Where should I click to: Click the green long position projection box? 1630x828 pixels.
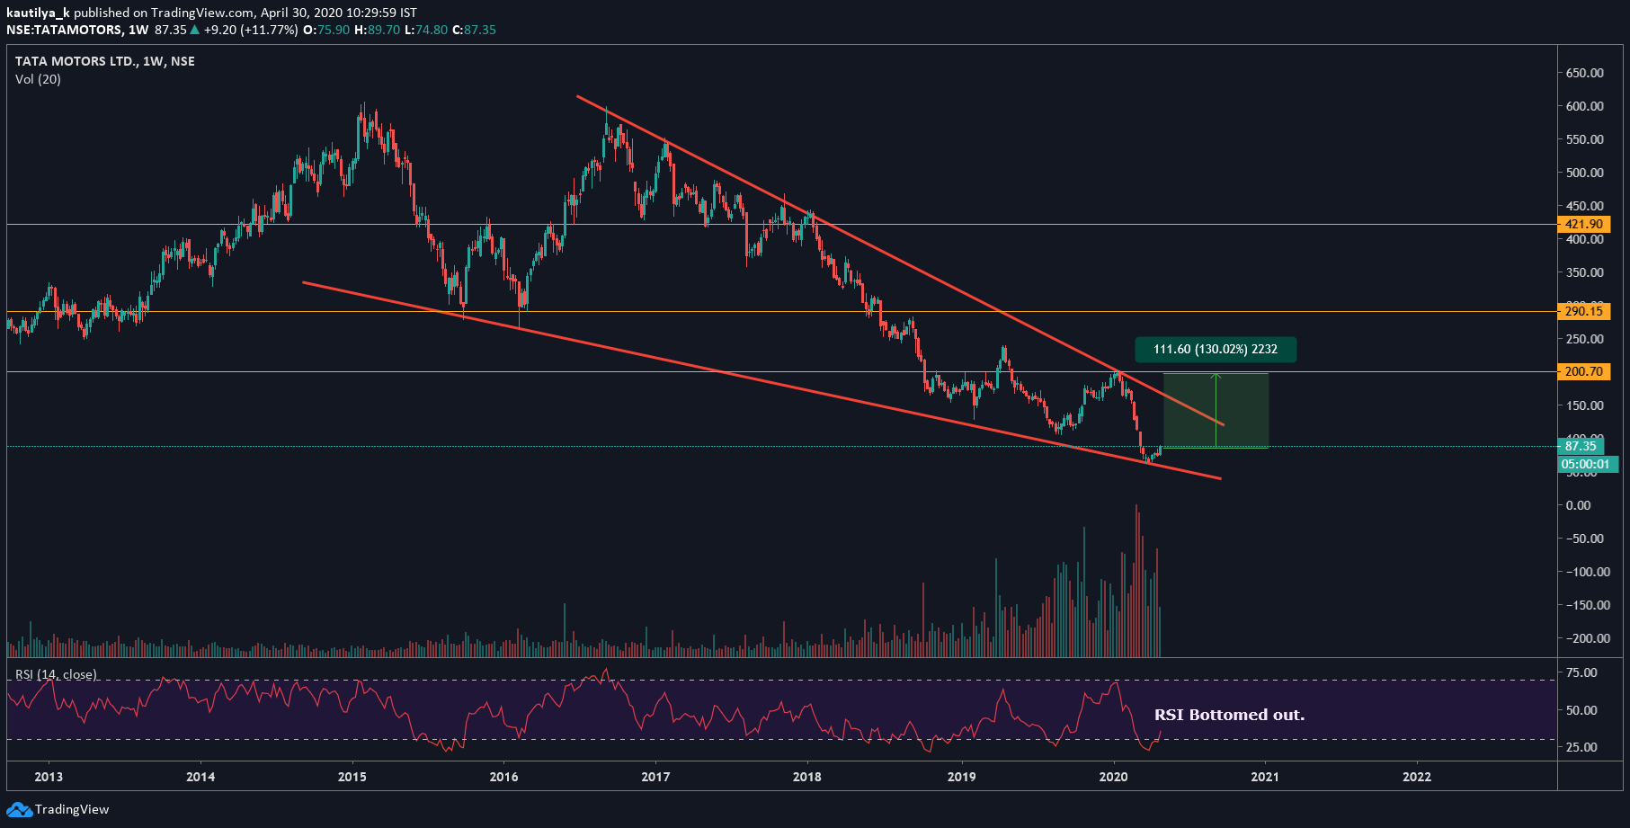[x=1216, y=410]
